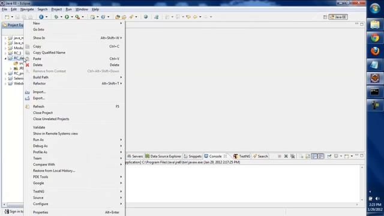The height and width of the screenshot is (216, 384).
Task: Click the Firefox taskbar icon
Action: [x=374, y=51]
